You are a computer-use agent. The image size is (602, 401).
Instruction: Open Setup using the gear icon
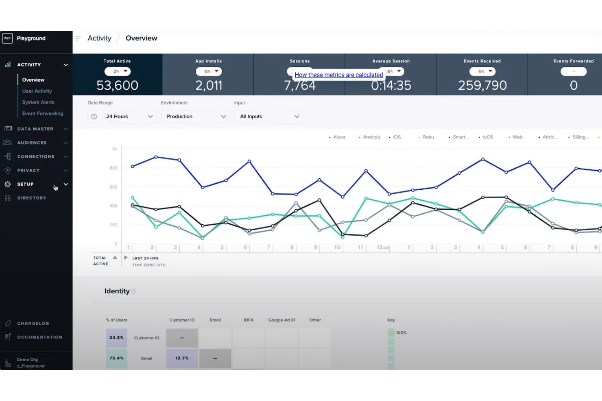point(7,184)
